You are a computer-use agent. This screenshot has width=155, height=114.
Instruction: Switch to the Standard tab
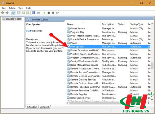(44, 107)
